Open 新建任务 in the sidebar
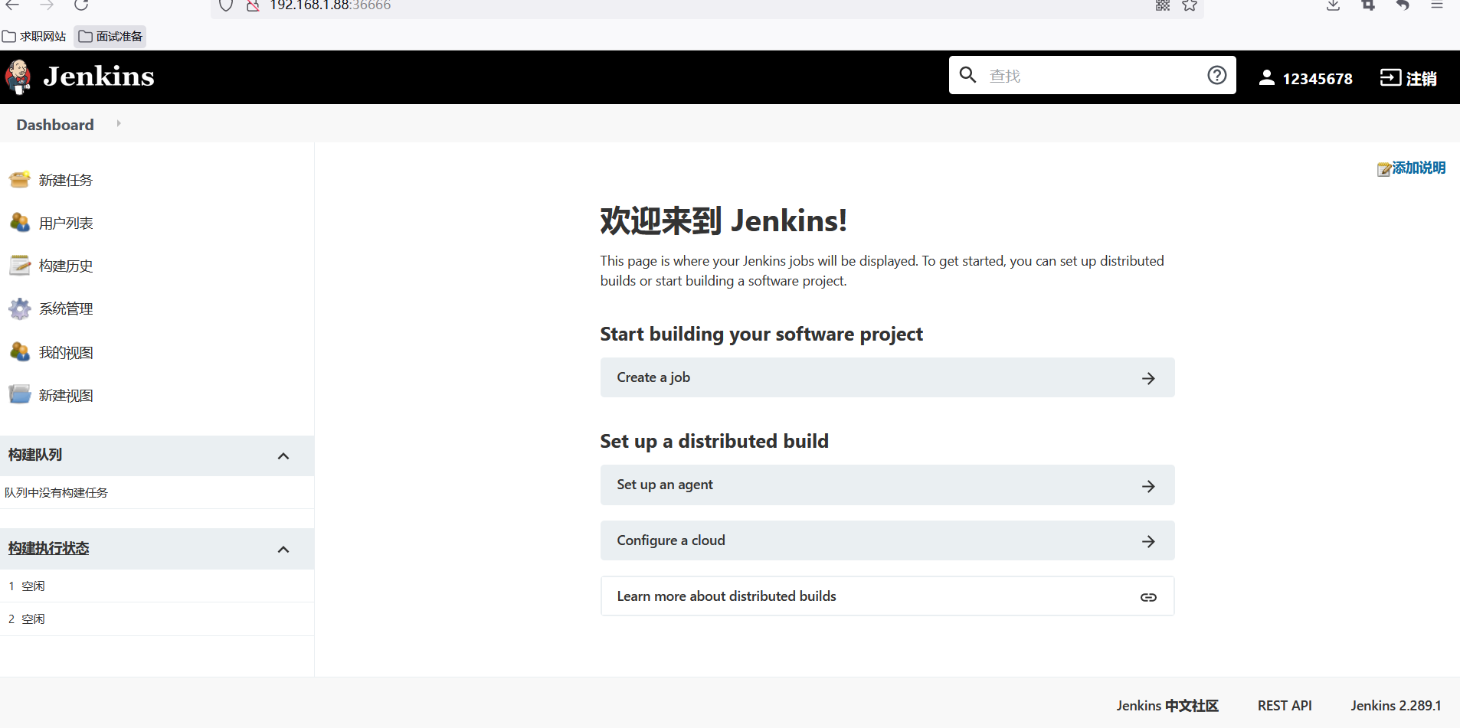Viewport: 1460px width, 728px height. pos(66,180)
